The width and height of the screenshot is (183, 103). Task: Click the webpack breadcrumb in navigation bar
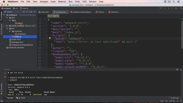pos(6,8)
